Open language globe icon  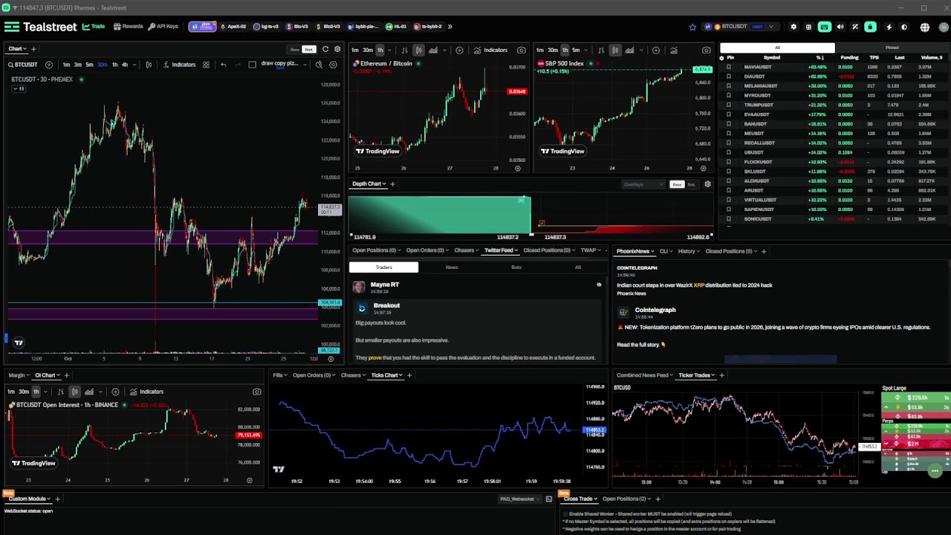point(924,27)
